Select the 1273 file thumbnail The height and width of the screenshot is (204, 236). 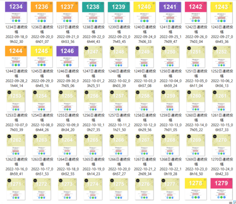pyautogui.click(x=67, y=189)
